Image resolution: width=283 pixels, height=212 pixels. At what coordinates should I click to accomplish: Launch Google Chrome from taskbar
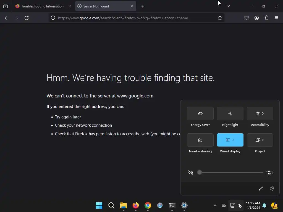click(148, 205)
